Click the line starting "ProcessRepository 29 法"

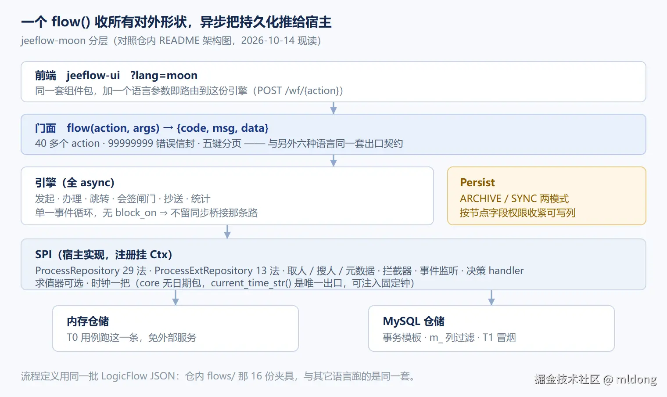click(280, 271)
